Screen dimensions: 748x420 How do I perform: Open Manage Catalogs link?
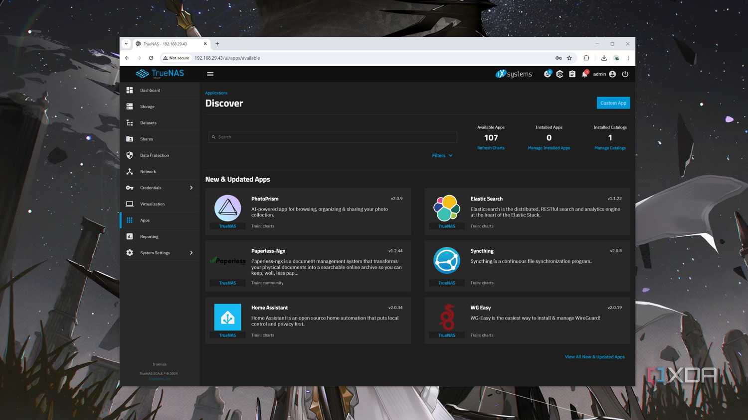click(610, 148)
